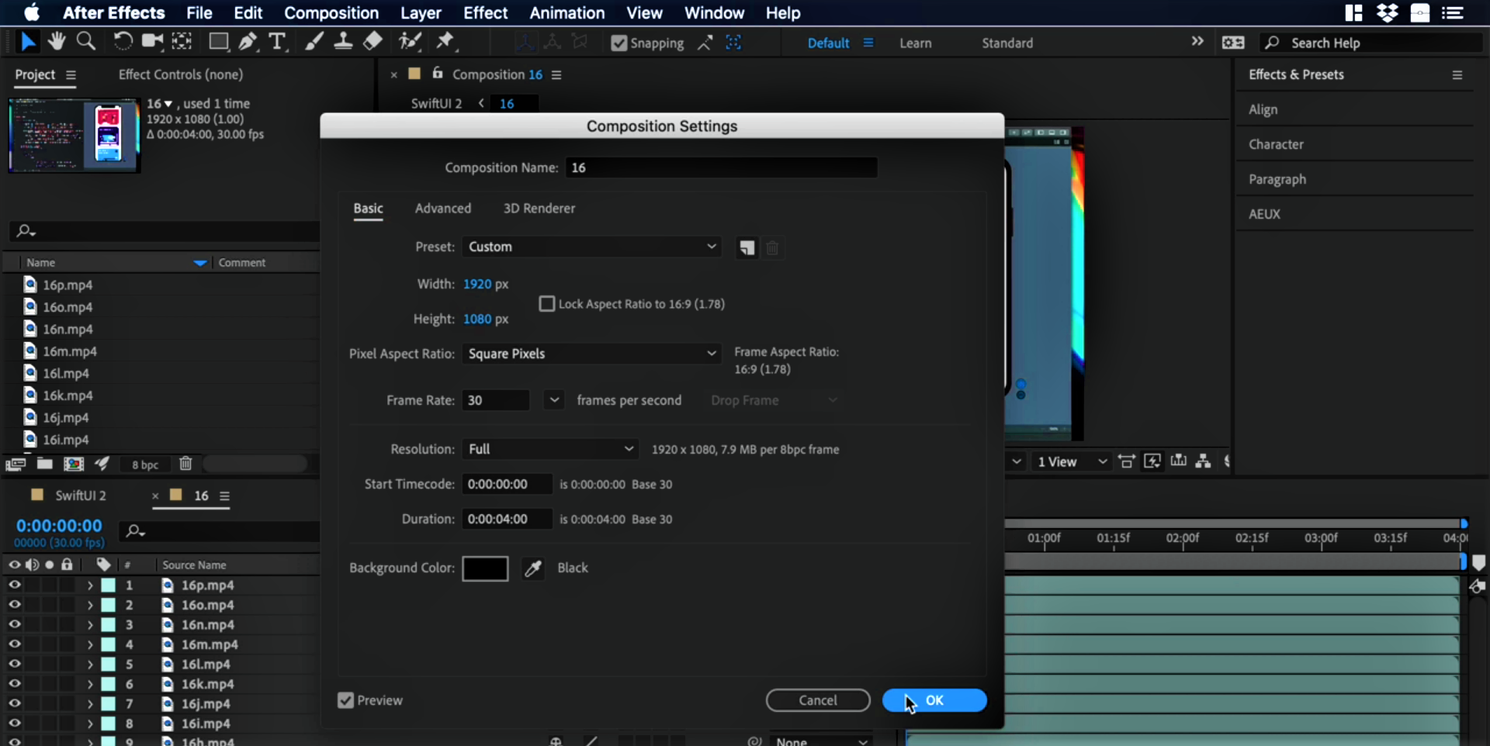1490x746 pixels.
Task: Open the Pixel Aspect Ratio dropdown
Action: pyautogui.click(x=591, y=354)
